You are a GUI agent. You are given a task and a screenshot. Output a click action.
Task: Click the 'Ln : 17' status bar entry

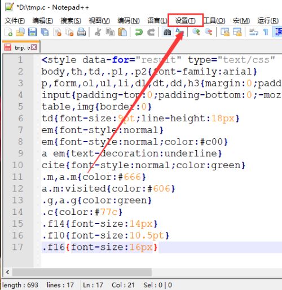pos(93,285)
